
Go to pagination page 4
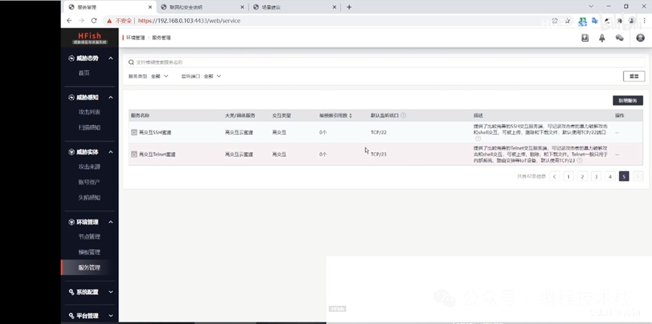point(610,176)
